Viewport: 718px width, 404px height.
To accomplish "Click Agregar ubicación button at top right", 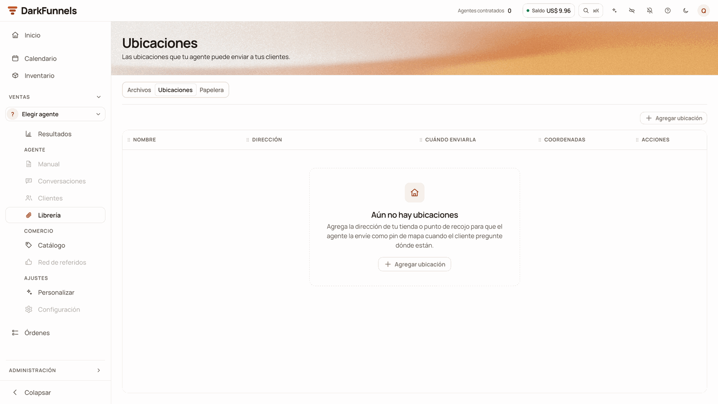I will pyautogui.click(x=674, y=118).
